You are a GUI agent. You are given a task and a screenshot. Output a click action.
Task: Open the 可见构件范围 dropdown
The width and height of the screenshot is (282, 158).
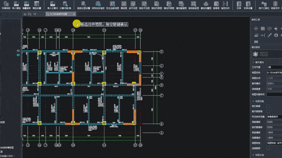click(274, 117)
